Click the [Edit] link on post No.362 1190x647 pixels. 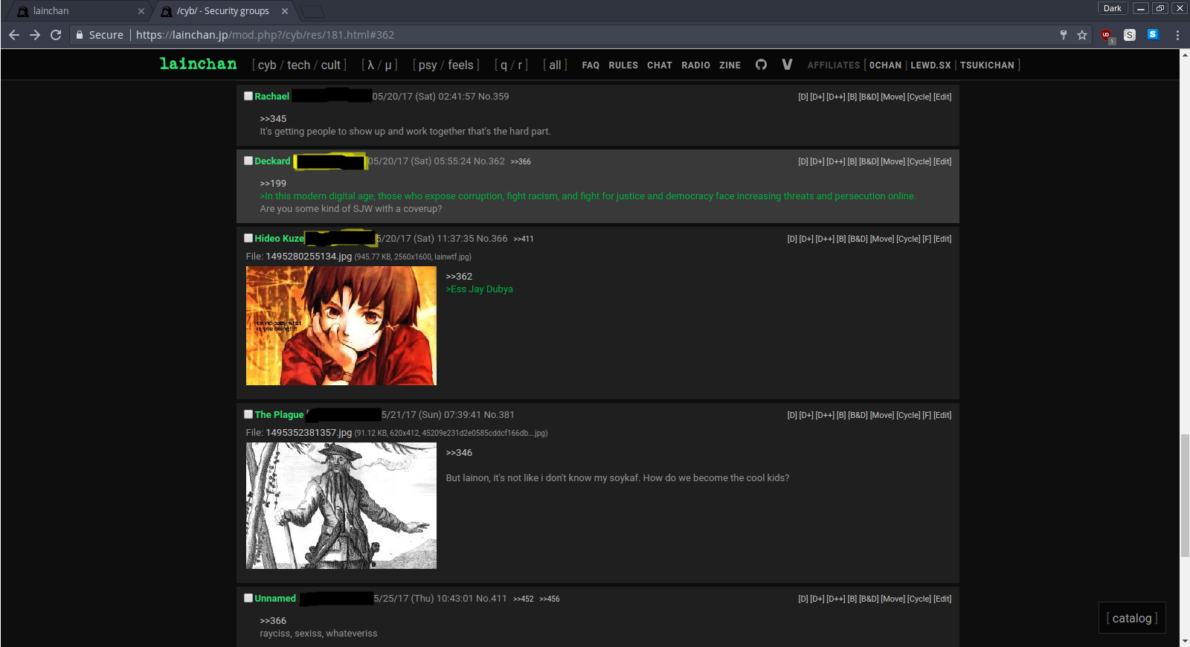click(942, 161)
